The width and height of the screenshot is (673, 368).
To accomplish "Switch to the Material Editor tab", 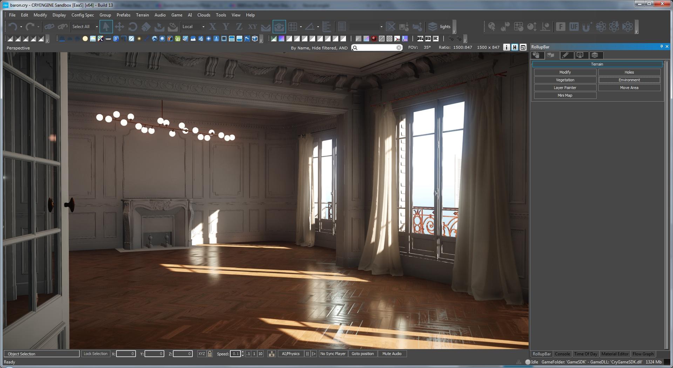I will tap(614, 354).
